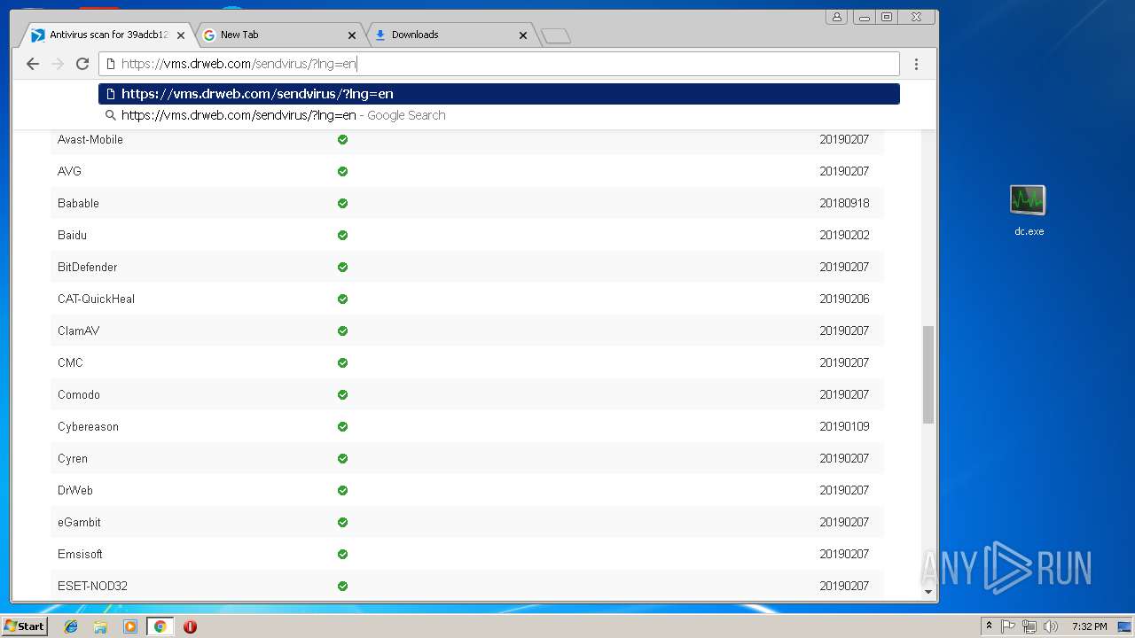1135x638 pixels.
Task: Click the Baidu engine name
Action: pos(72,235)
